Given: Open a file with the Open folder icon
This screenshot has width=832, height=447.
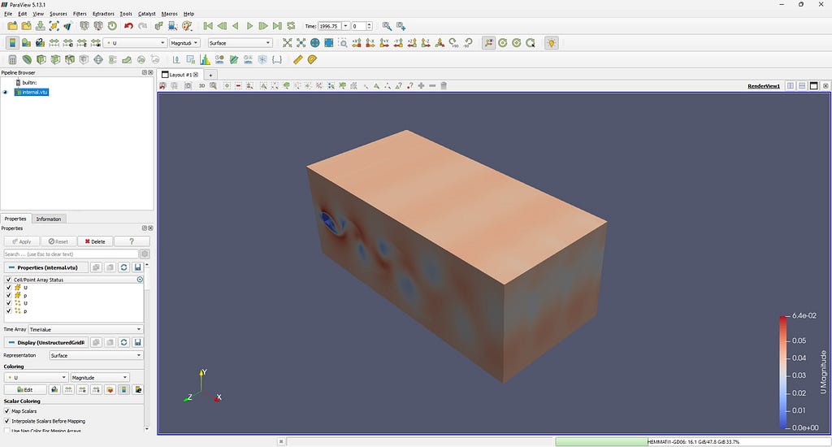Looking at the screenshot, I should pos(12,26).
